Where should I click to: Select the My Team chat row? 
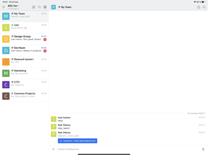tap(24, 16)
